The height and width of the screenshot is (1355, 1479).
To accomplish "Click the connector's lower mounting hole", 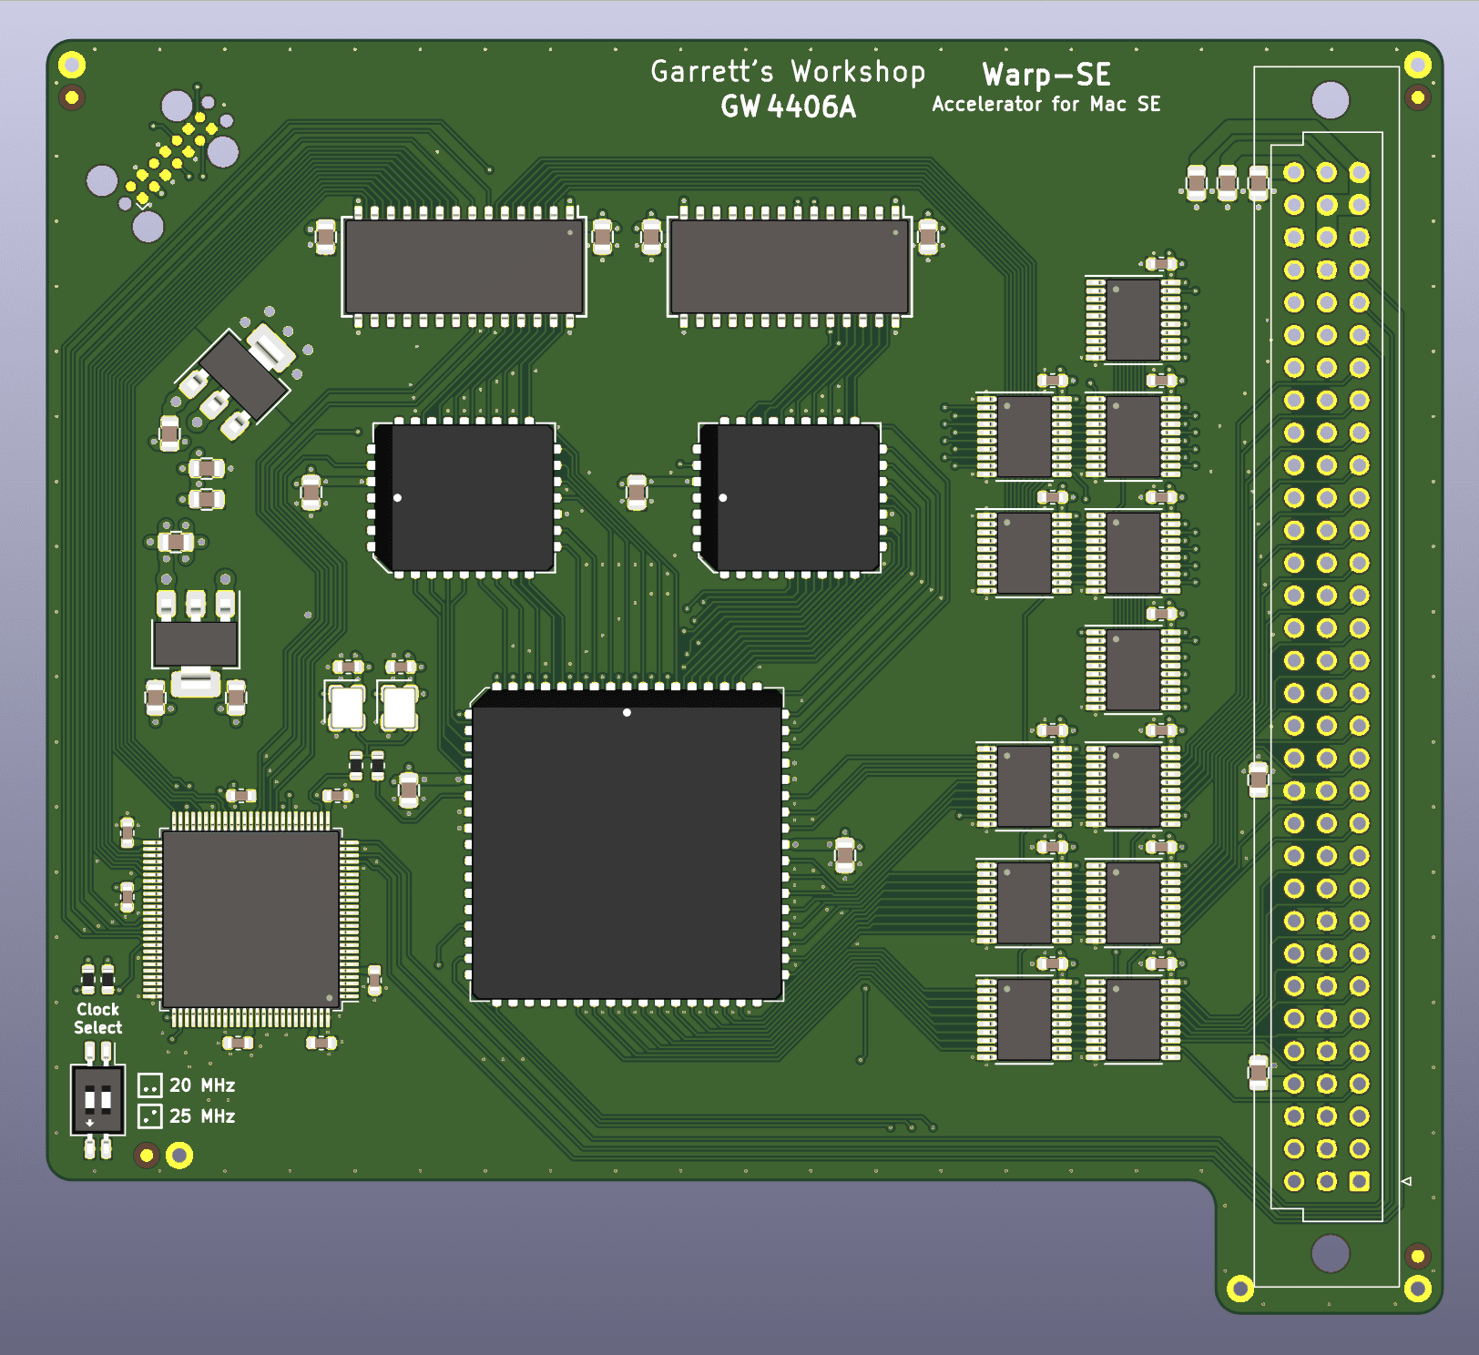I will tap(1330, 1254).
